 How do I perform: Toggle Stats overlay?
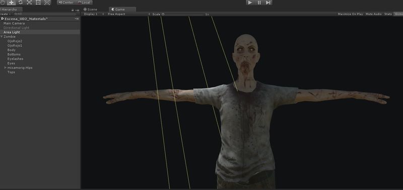coord(388,14)
